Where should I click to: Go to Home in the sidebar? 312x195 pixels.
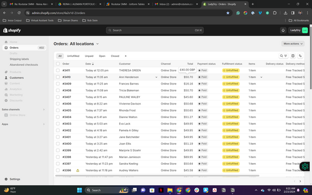pyautogui.click(x=14, y=42)
